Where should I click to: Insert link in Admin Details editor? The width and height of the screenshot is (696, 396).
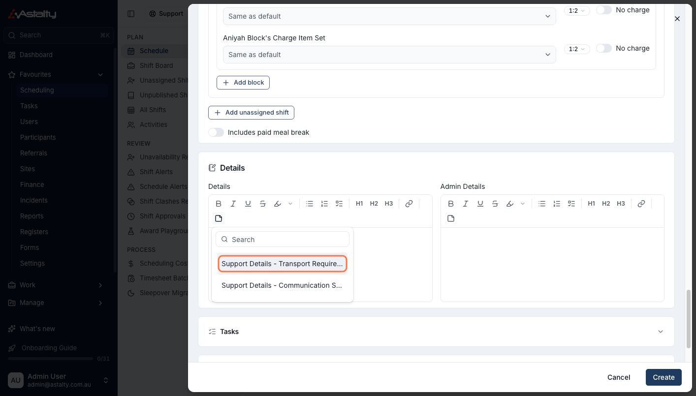(x=641, y=204)
